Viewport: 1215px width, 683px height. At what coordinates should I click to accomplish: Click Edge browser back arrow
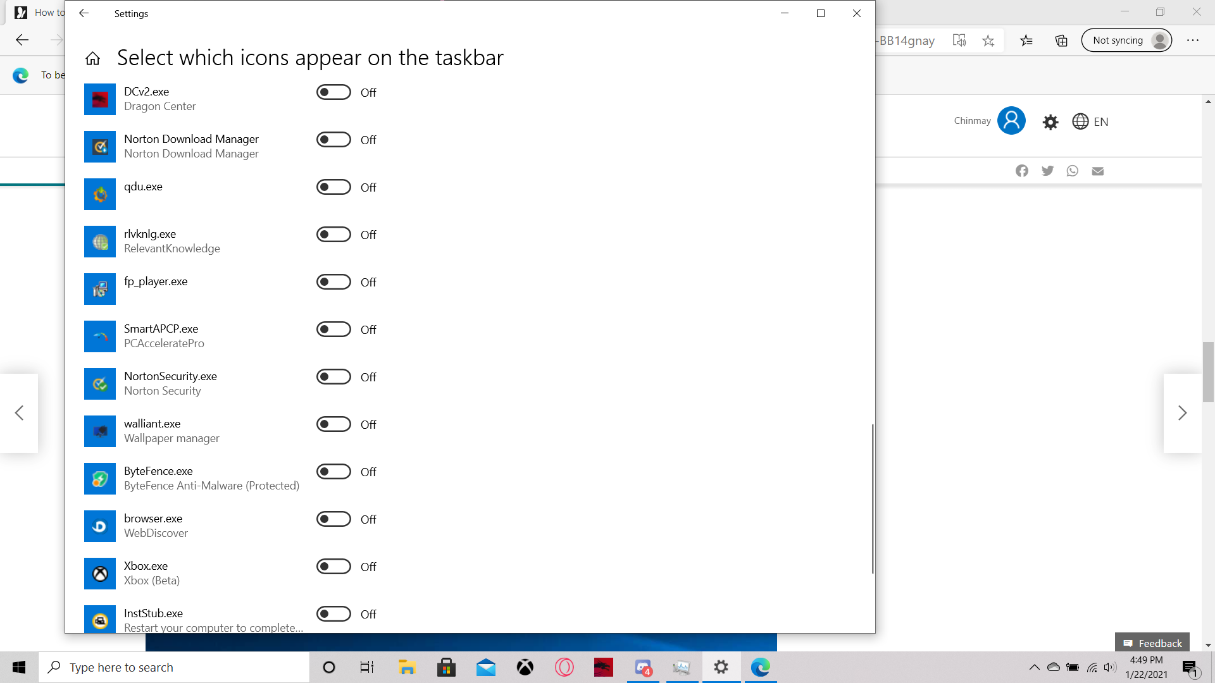[x=22, y=40]
